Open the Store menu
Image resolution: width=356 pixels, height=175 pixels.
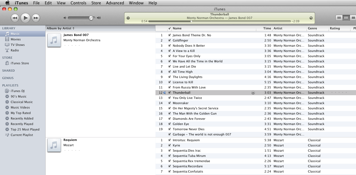96,3
